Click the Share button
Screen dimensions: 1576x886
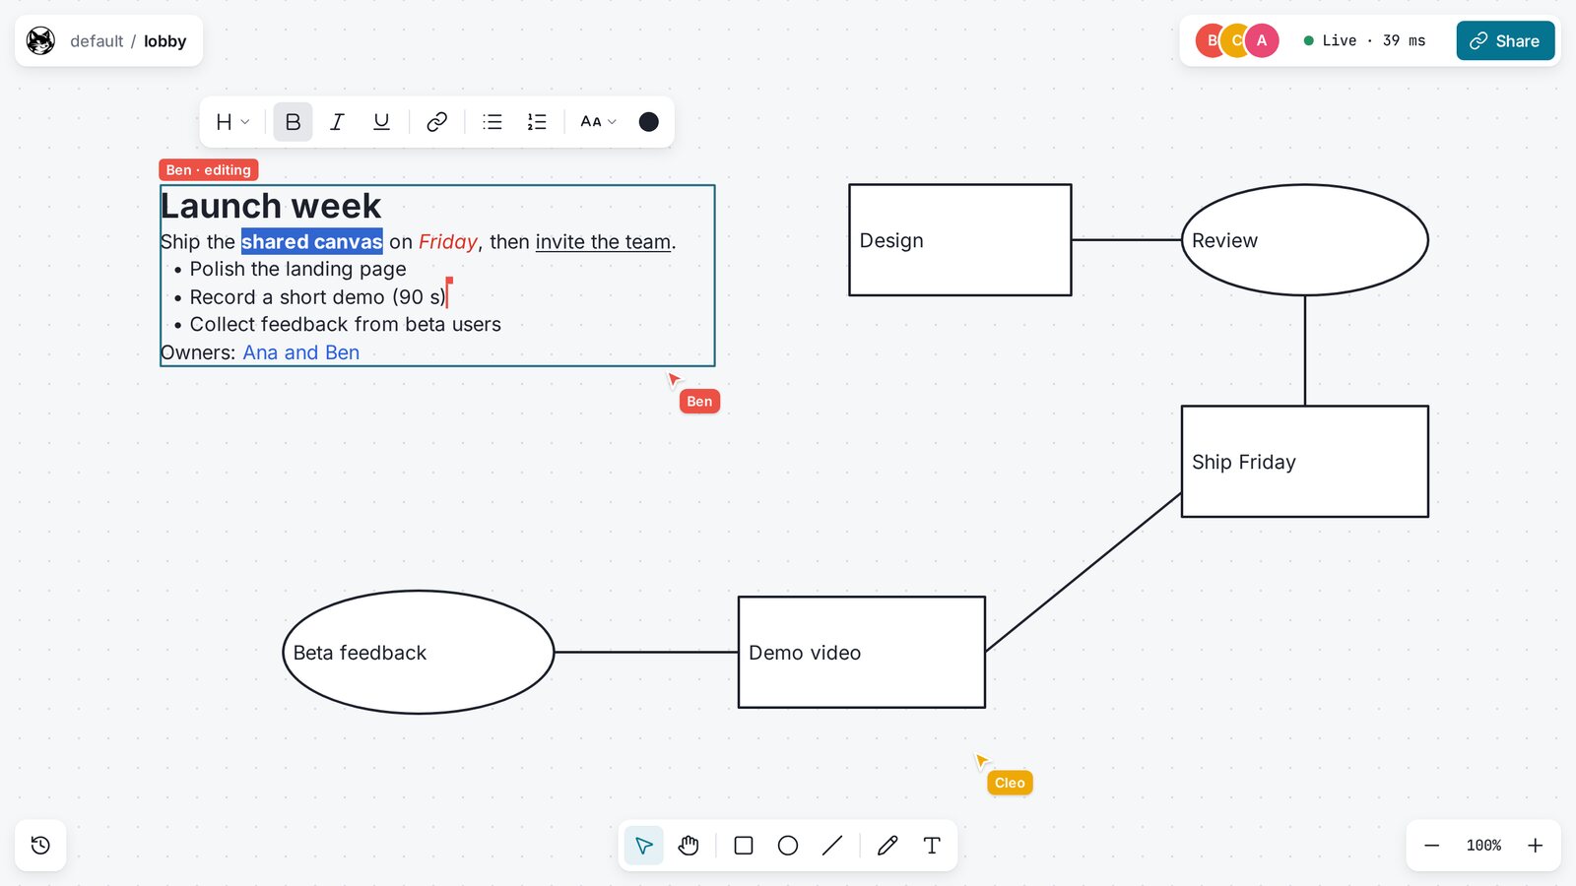point(1505,40)
